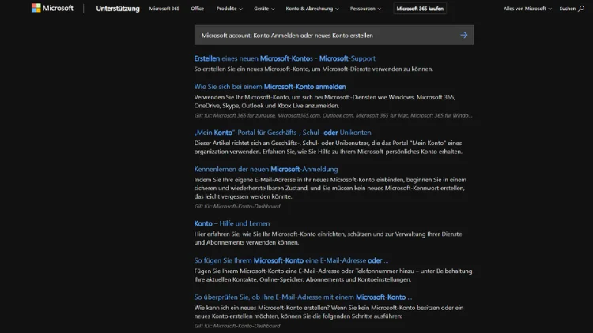Expand the Geräte dropdown

264,9
